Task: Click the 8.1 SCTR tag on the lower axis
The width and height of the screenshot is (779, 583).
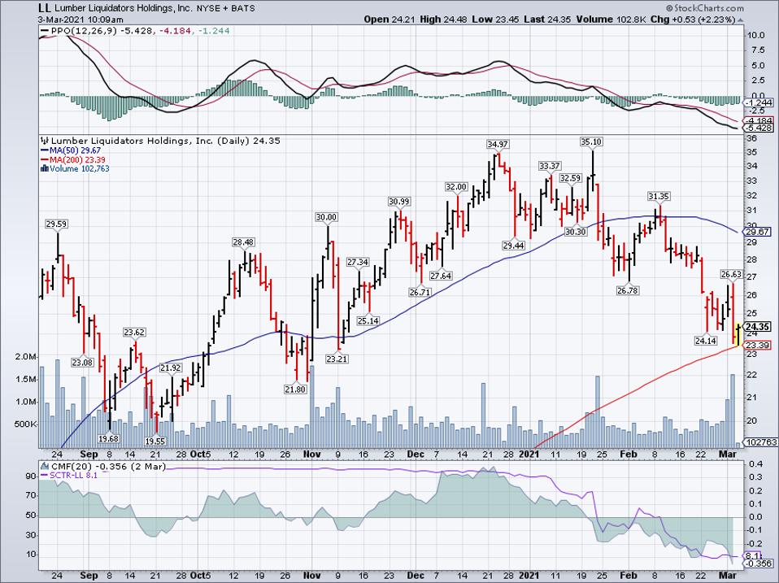Action: tap(754, 557)
